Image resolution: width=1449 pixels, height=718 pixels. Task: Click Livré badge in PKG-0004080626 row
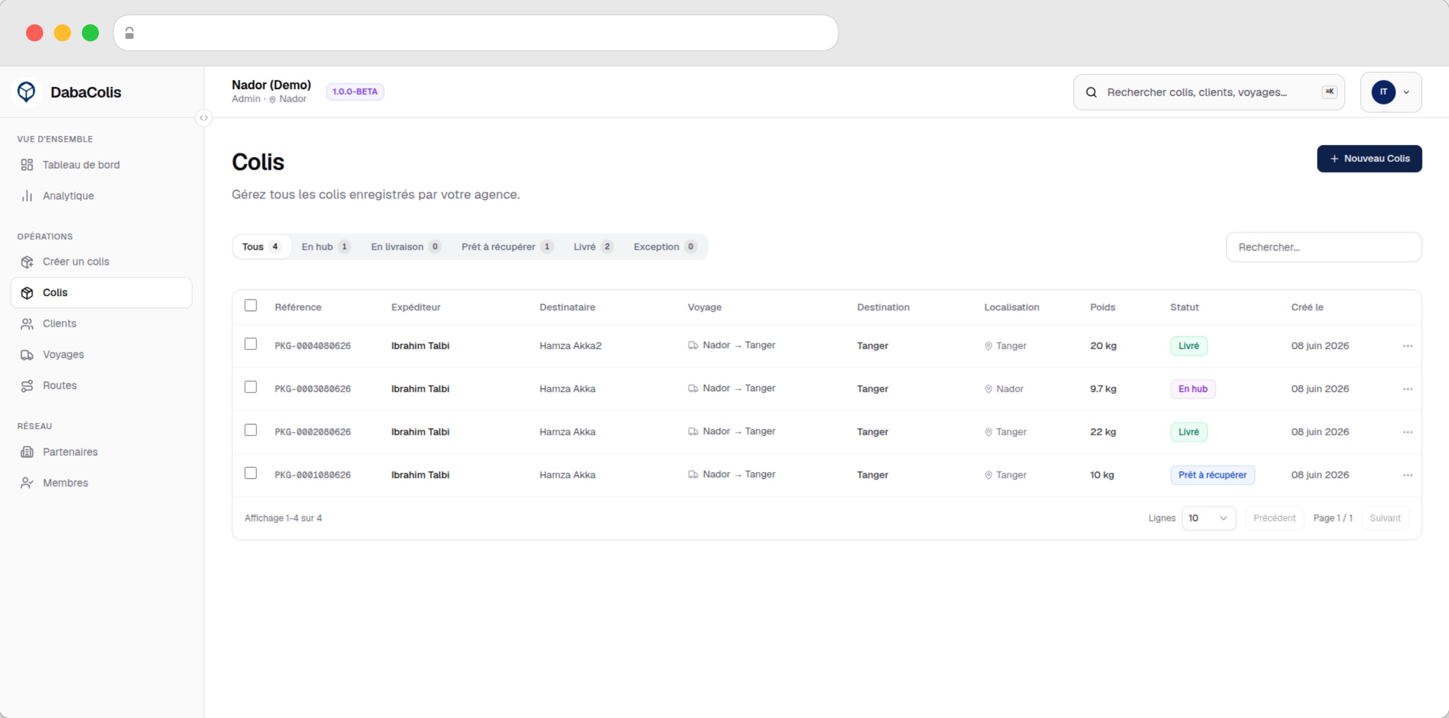pyautogui.click(x=1189, y=346)
